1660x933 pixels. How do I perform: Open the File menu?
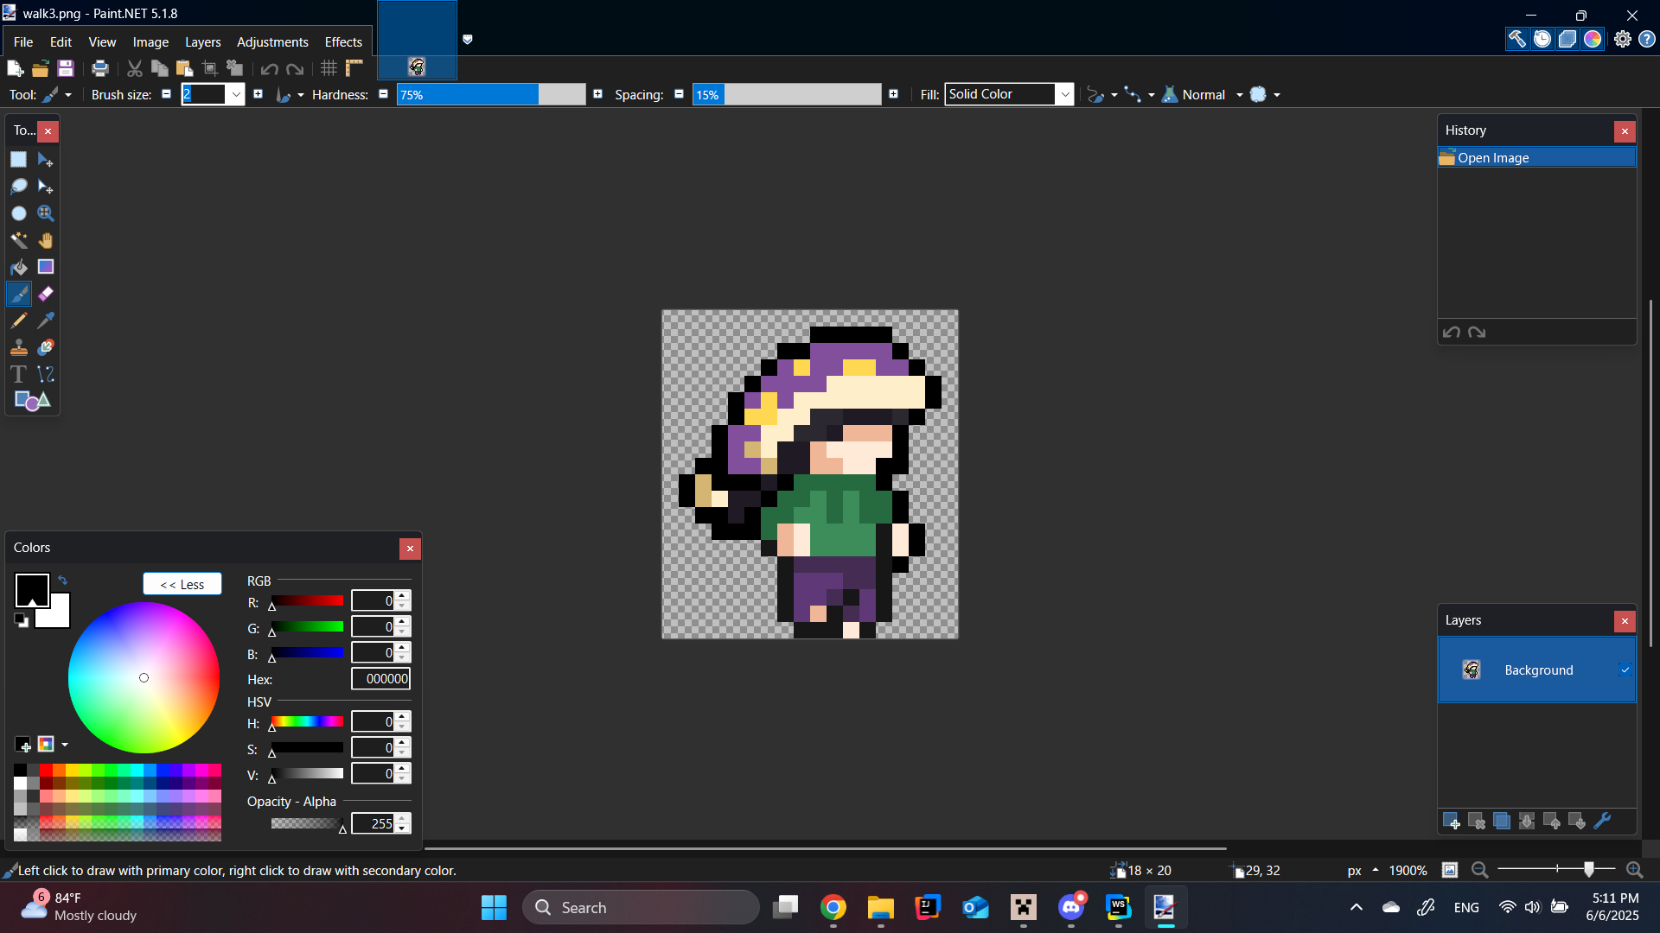[23, 41]
